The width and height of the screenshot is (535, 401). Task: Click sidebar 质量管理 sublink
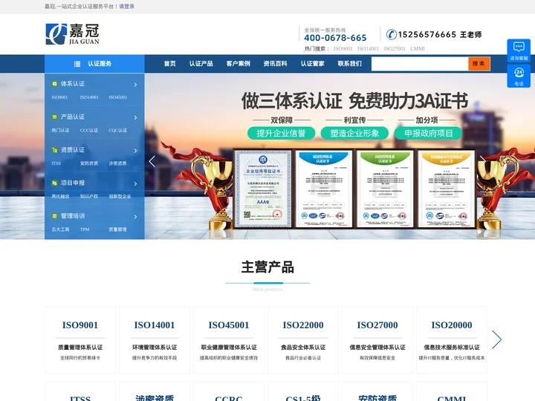tap(117, 229)
